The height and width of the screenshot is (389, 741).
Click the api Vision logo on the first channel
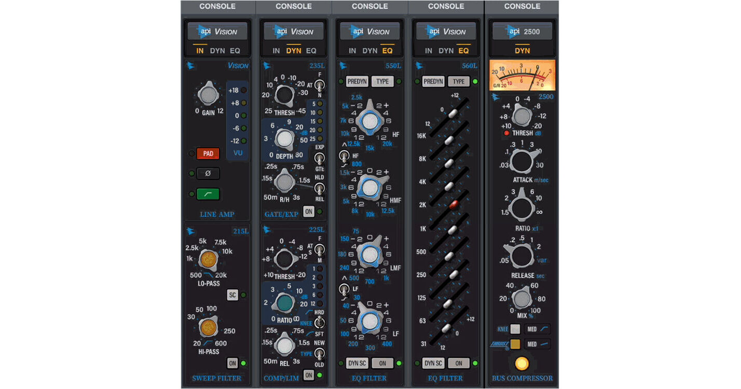(217, 31)
